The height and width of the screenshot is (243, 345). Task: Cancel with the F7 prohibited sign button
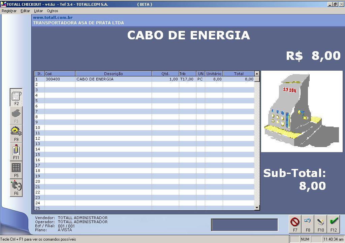tap(295, 224)
